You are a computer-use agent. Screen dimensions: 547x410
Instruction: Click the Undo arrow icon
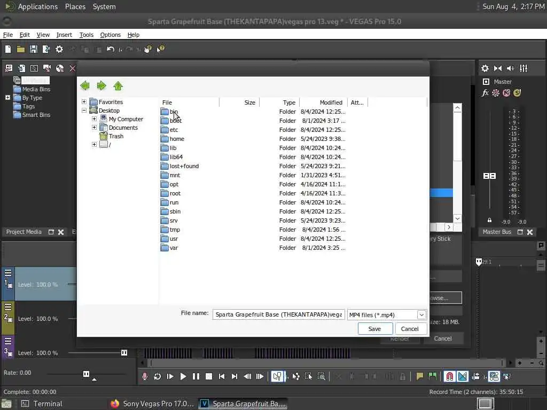click(x=111, y=49)
